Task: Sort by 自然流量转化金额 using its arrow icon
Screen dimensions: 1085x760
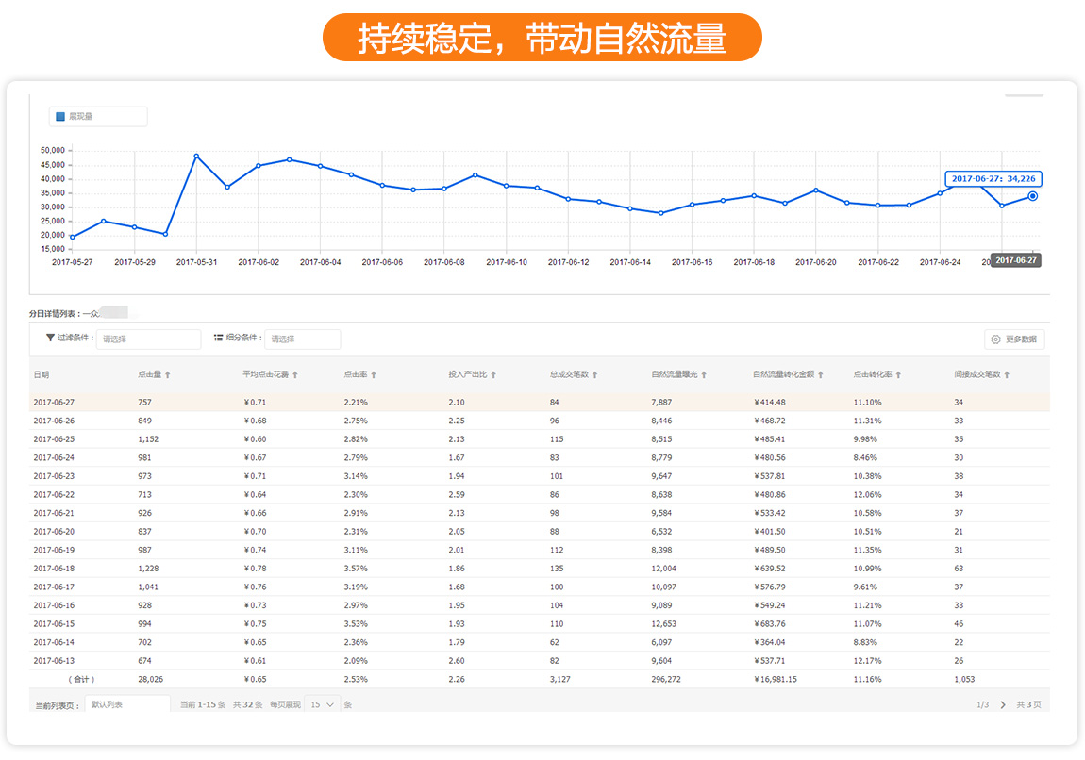Action: (x=821, y=374)
